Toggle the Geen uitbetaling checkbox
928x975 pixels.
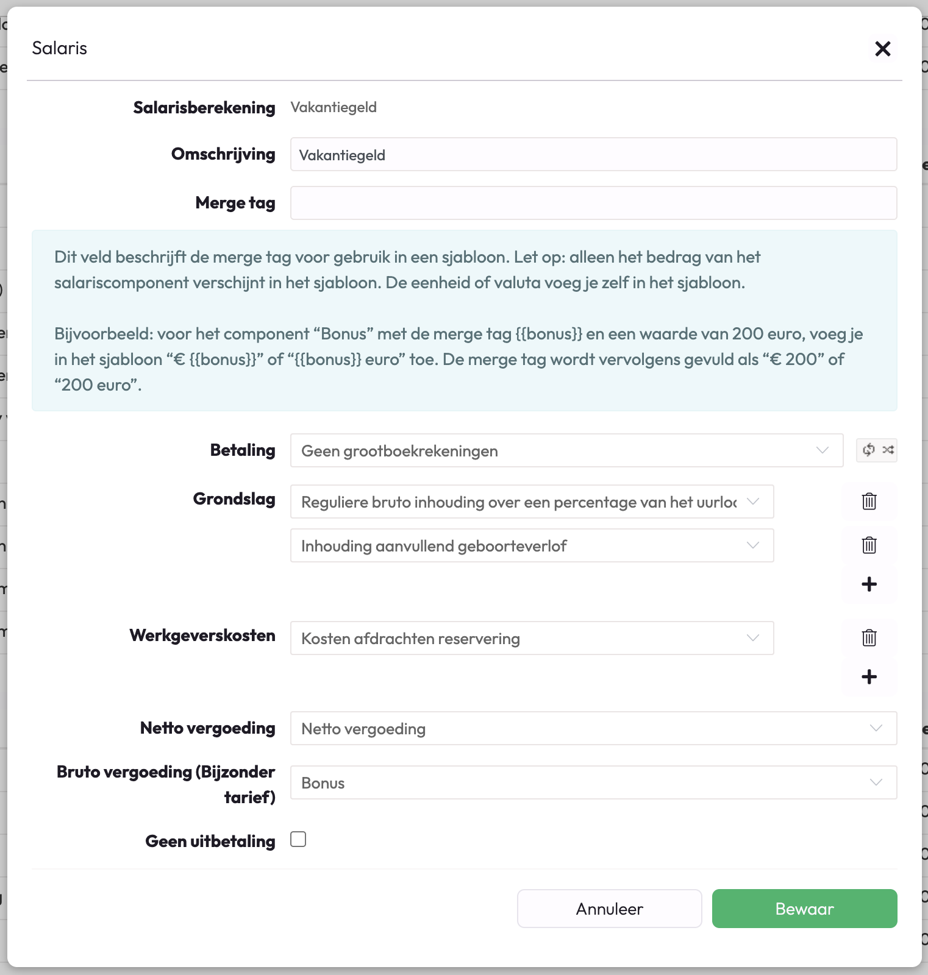298,840
